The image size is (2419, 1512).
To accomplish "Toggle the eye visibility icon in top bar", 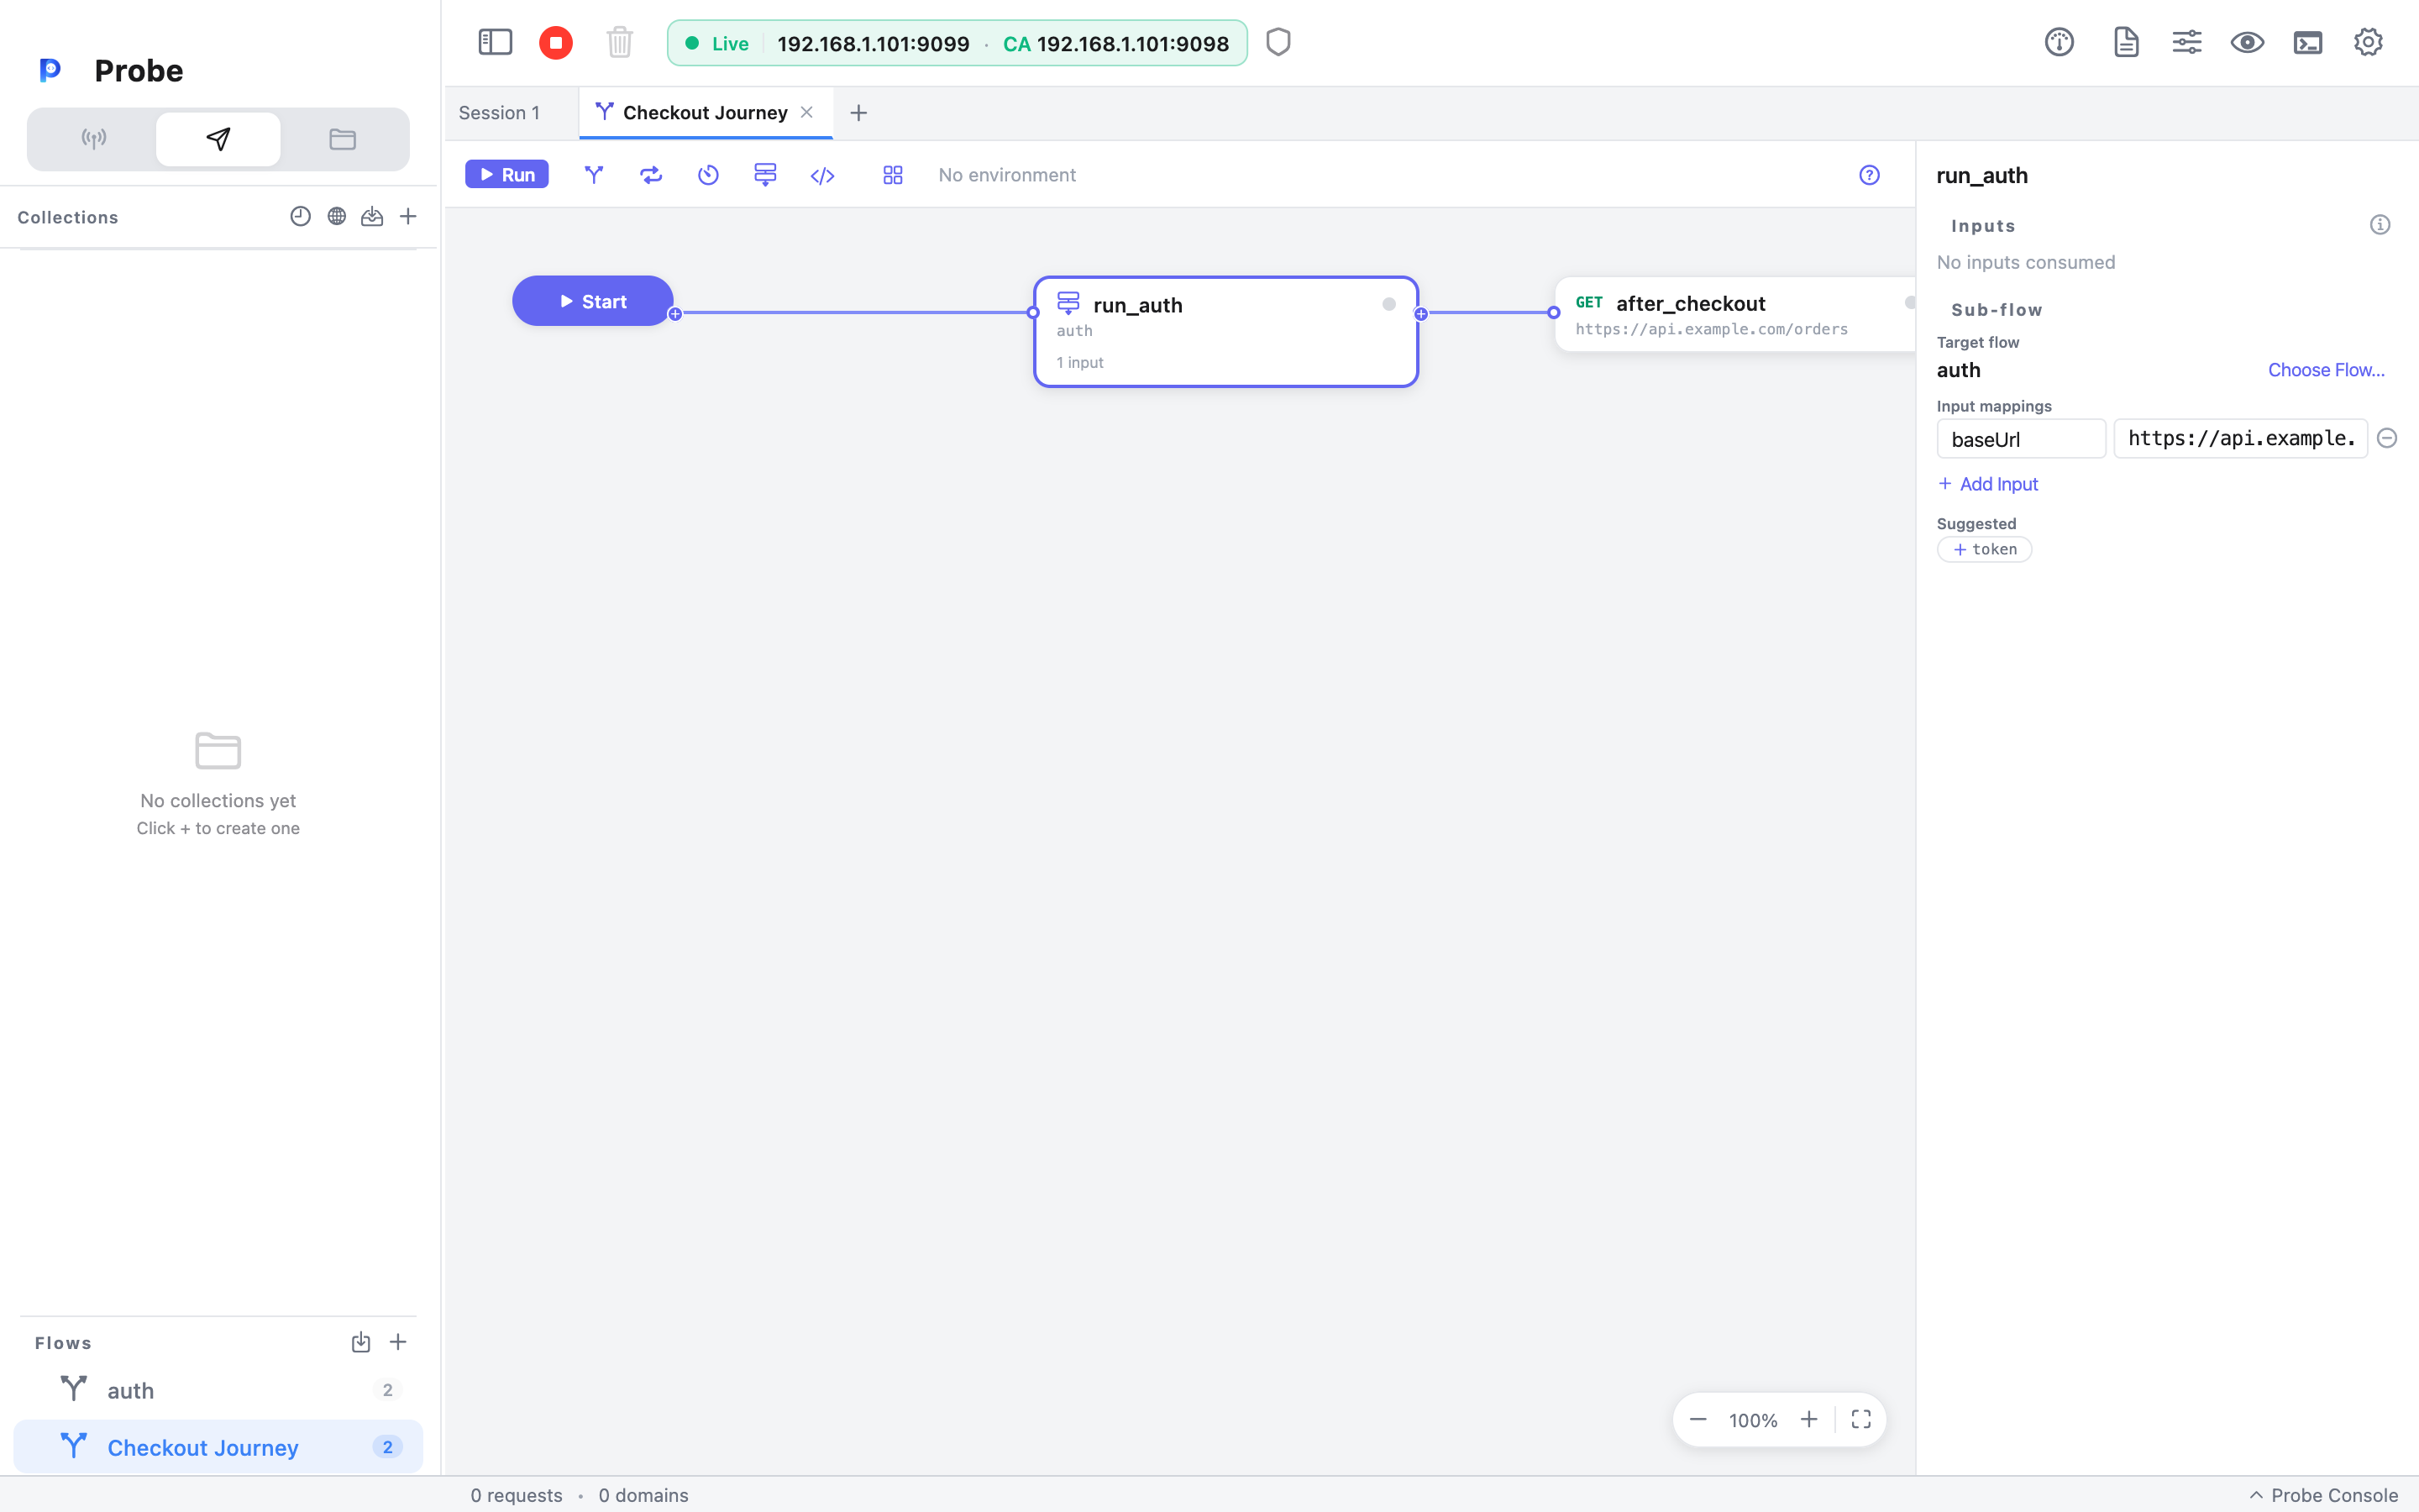I will point(2247,42).
